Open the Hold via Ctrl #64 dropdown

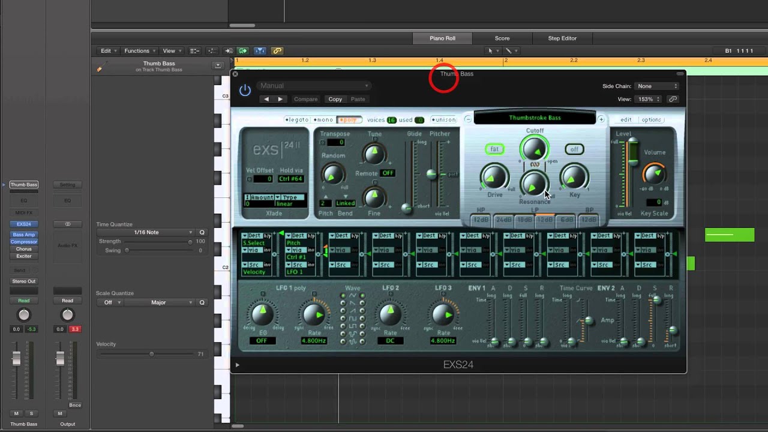(291, 179)
